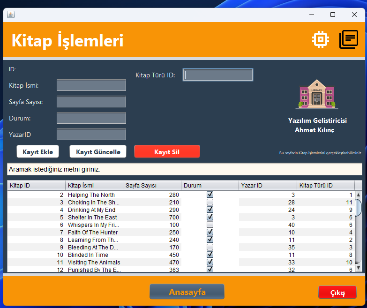Focus the YazarID input field

coord(91,135)
